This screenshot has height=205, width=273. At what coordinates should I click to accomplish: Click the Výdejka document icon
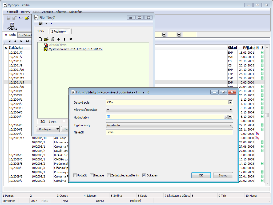point(12,26)
